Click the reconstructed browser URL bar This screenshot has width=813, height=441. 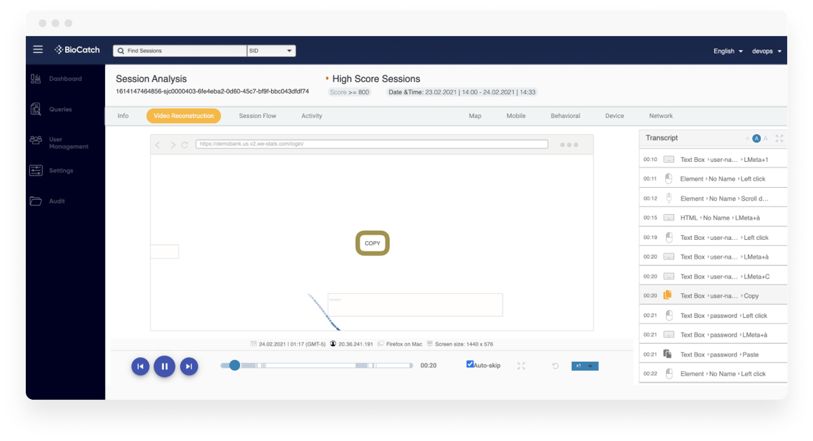[x=372, y=144]
